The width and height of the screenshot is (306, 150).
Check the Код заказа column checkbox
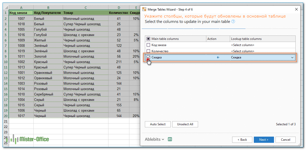coord(148,45)
